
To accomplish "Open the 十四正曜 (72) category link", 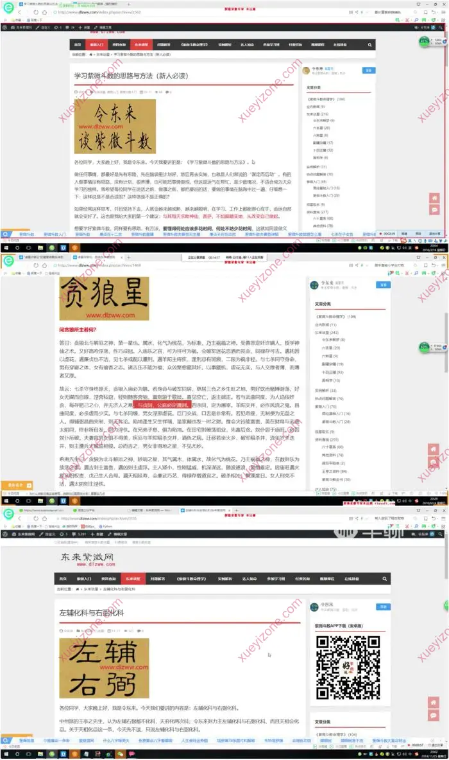I will [x=323, y=150].
